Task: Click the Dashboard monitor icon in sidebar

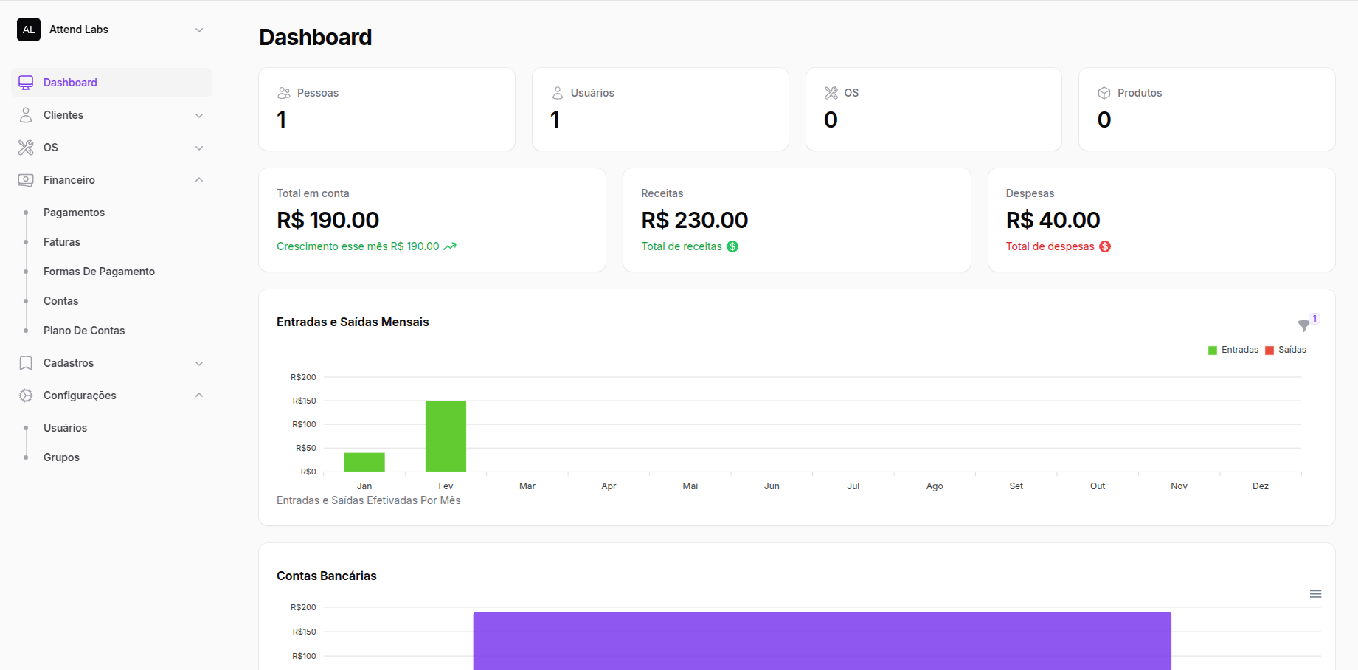Action: pyautogui.click(x=26, y=83)
